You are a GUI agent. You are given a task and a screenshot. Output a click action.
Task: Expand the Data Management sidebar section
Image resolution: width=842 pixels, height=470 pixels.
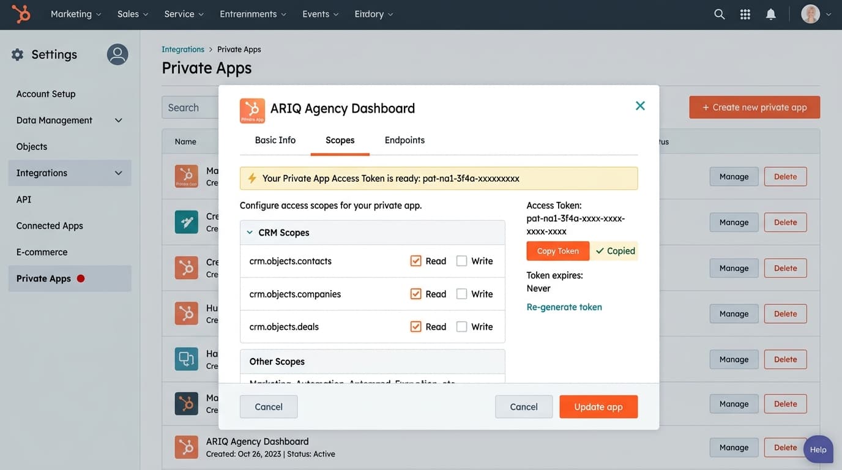(70, 121)
